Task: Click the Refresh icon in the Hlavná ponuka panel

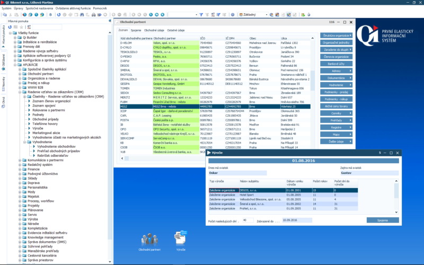Action: (x=10, y=27)
